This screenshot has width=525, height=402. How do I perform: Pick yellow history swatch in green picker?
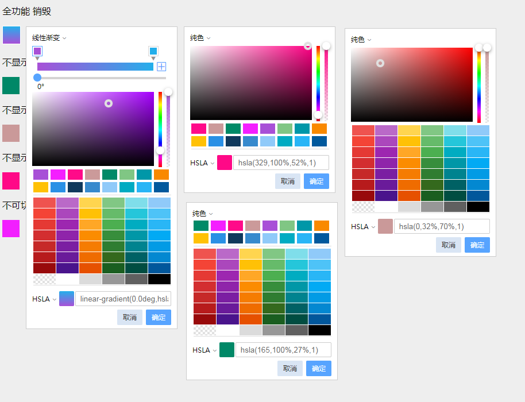[201, 238]
